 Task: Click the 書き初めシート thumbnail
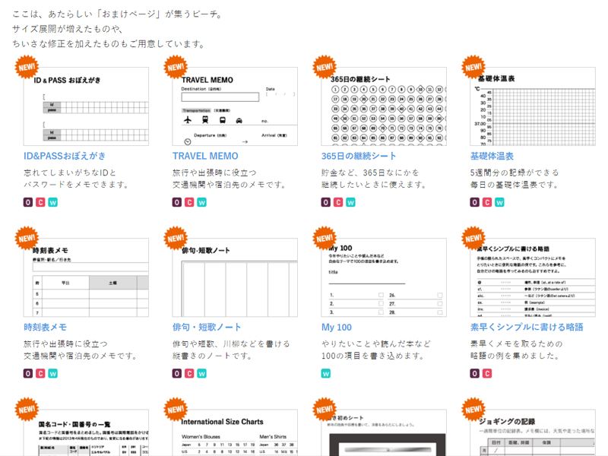384,432
